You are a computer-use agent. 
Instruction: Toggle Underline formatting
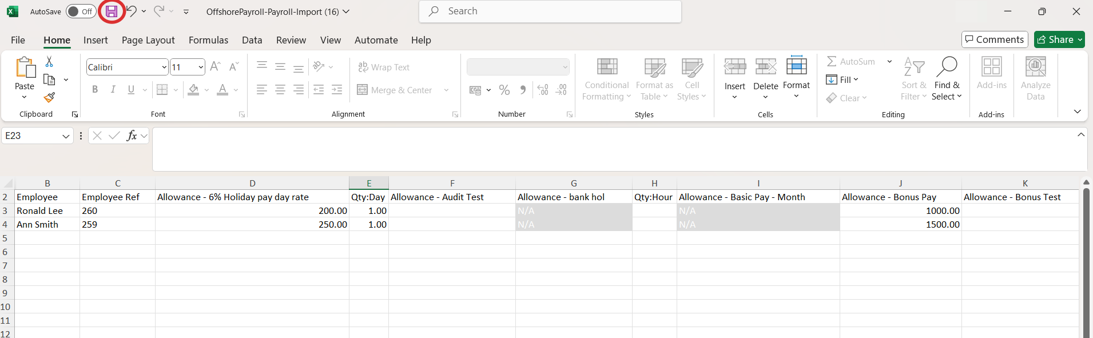(131, 90)
